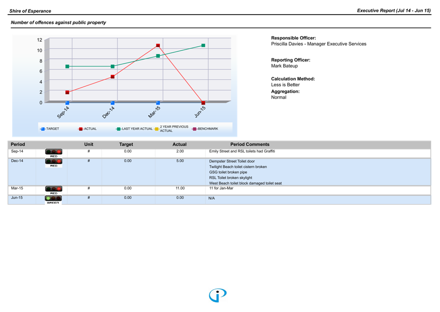Viewport: 440px width, 312px height.
Task: Click the Period column header
Action: coord(18,144)
